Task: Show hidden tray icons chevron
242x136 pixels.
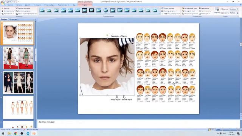Action: 218,133
